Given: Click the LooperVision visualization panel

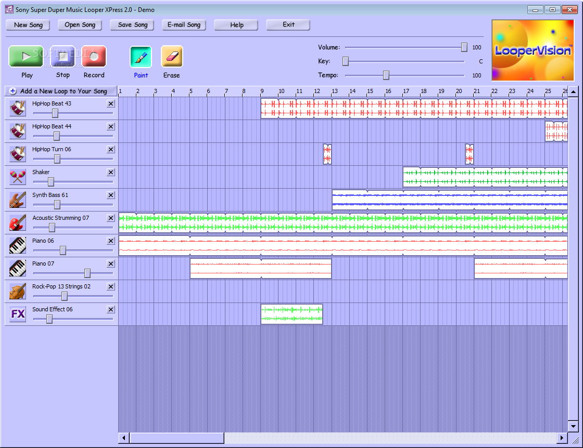Looking at the screenshot, I should coord(533,50).
